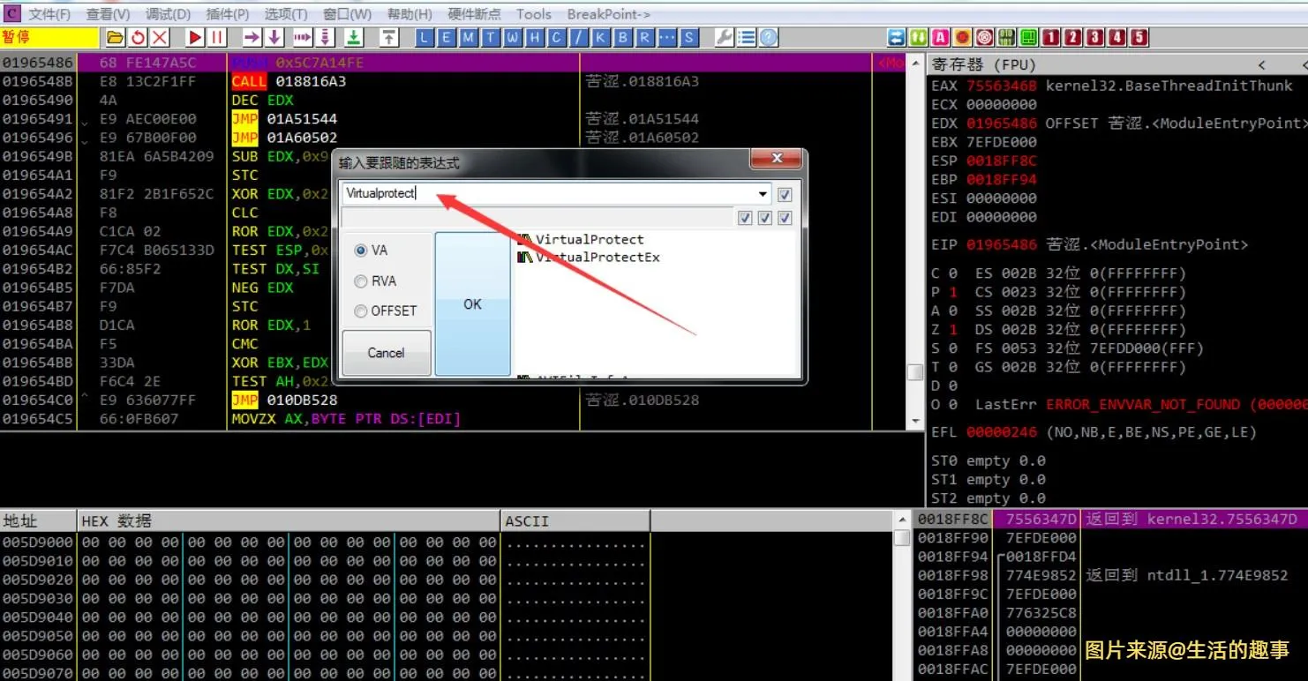
Task: Click Cancel in the expression dialog
Action: (386, 353)
